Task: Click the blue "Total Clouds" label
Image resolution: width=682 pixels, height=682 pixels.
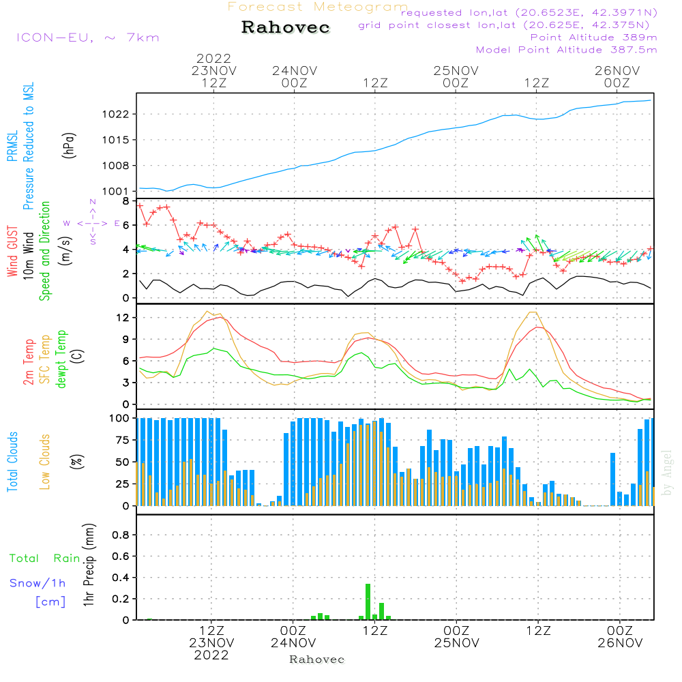Action: click(x=12, y=462)
